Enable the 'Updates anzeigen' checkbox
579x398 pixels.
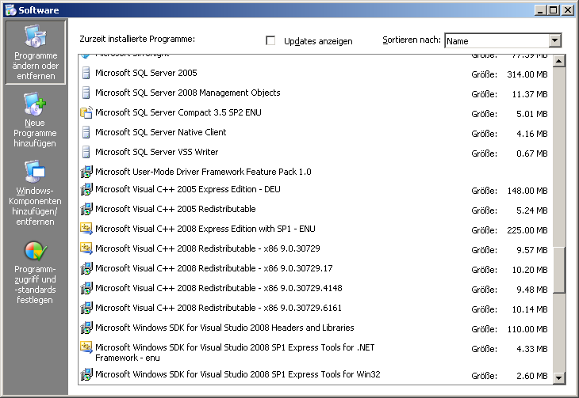(x=270, y=40)
